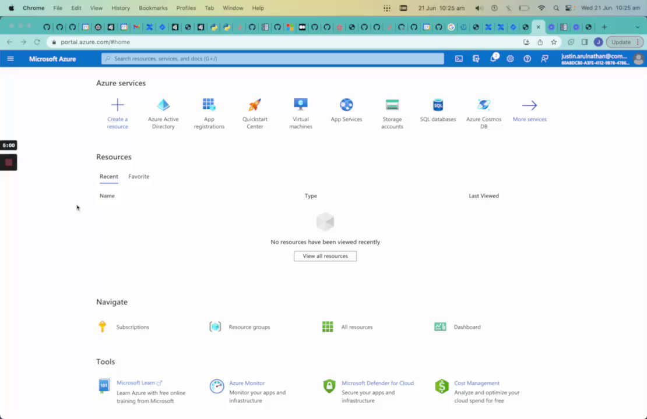The image size is (647, 419).
Task: Click the browser address bar
Action: [284, 42]
